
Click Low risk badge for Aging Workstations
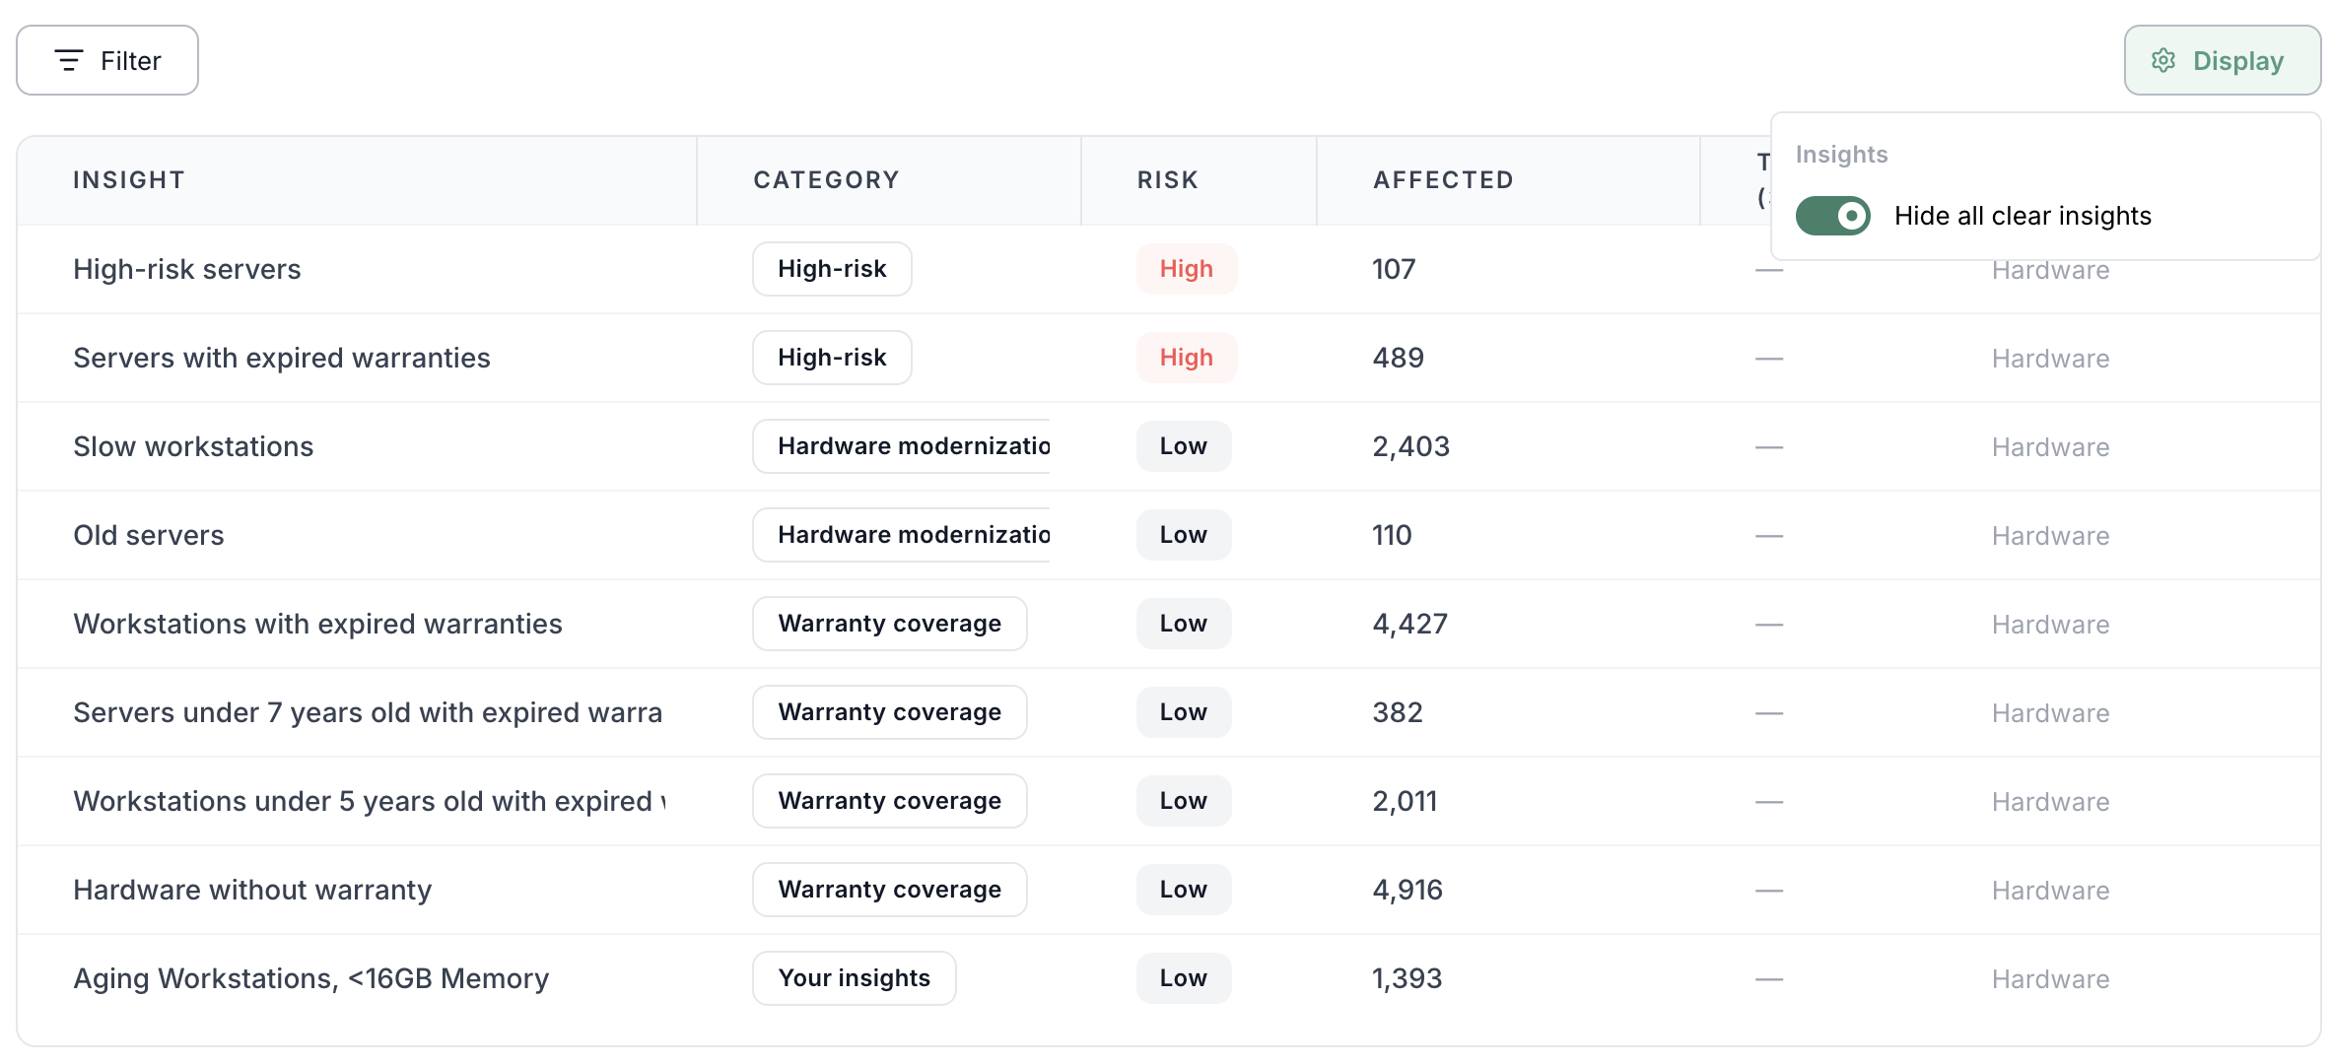1184,978
